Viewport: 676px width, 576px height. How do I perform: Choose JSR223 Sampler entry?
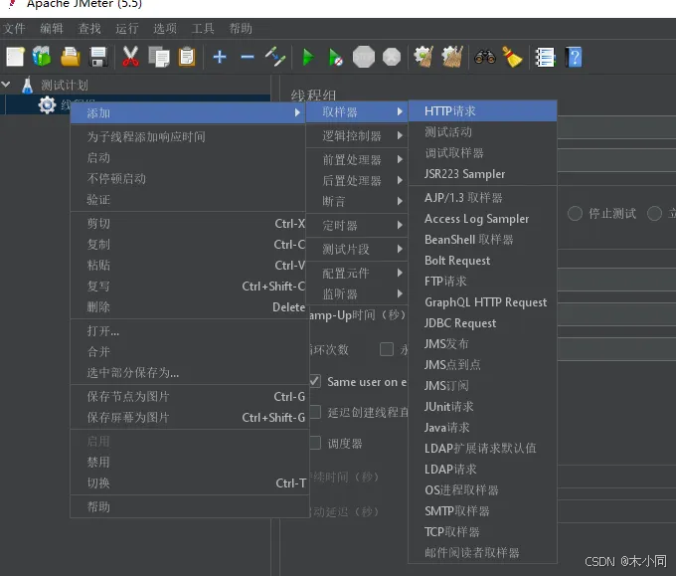[x=482, y=174]
